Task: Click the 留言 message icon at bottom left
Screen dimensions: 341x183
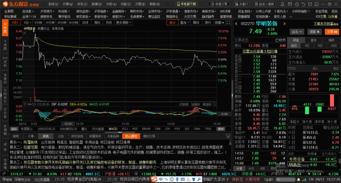Action: tap(6, 179)
